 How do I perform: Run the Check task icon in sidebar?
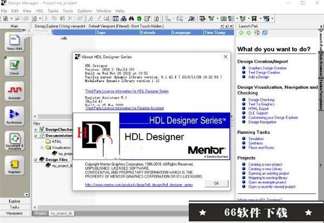click(x=15, y=67)
